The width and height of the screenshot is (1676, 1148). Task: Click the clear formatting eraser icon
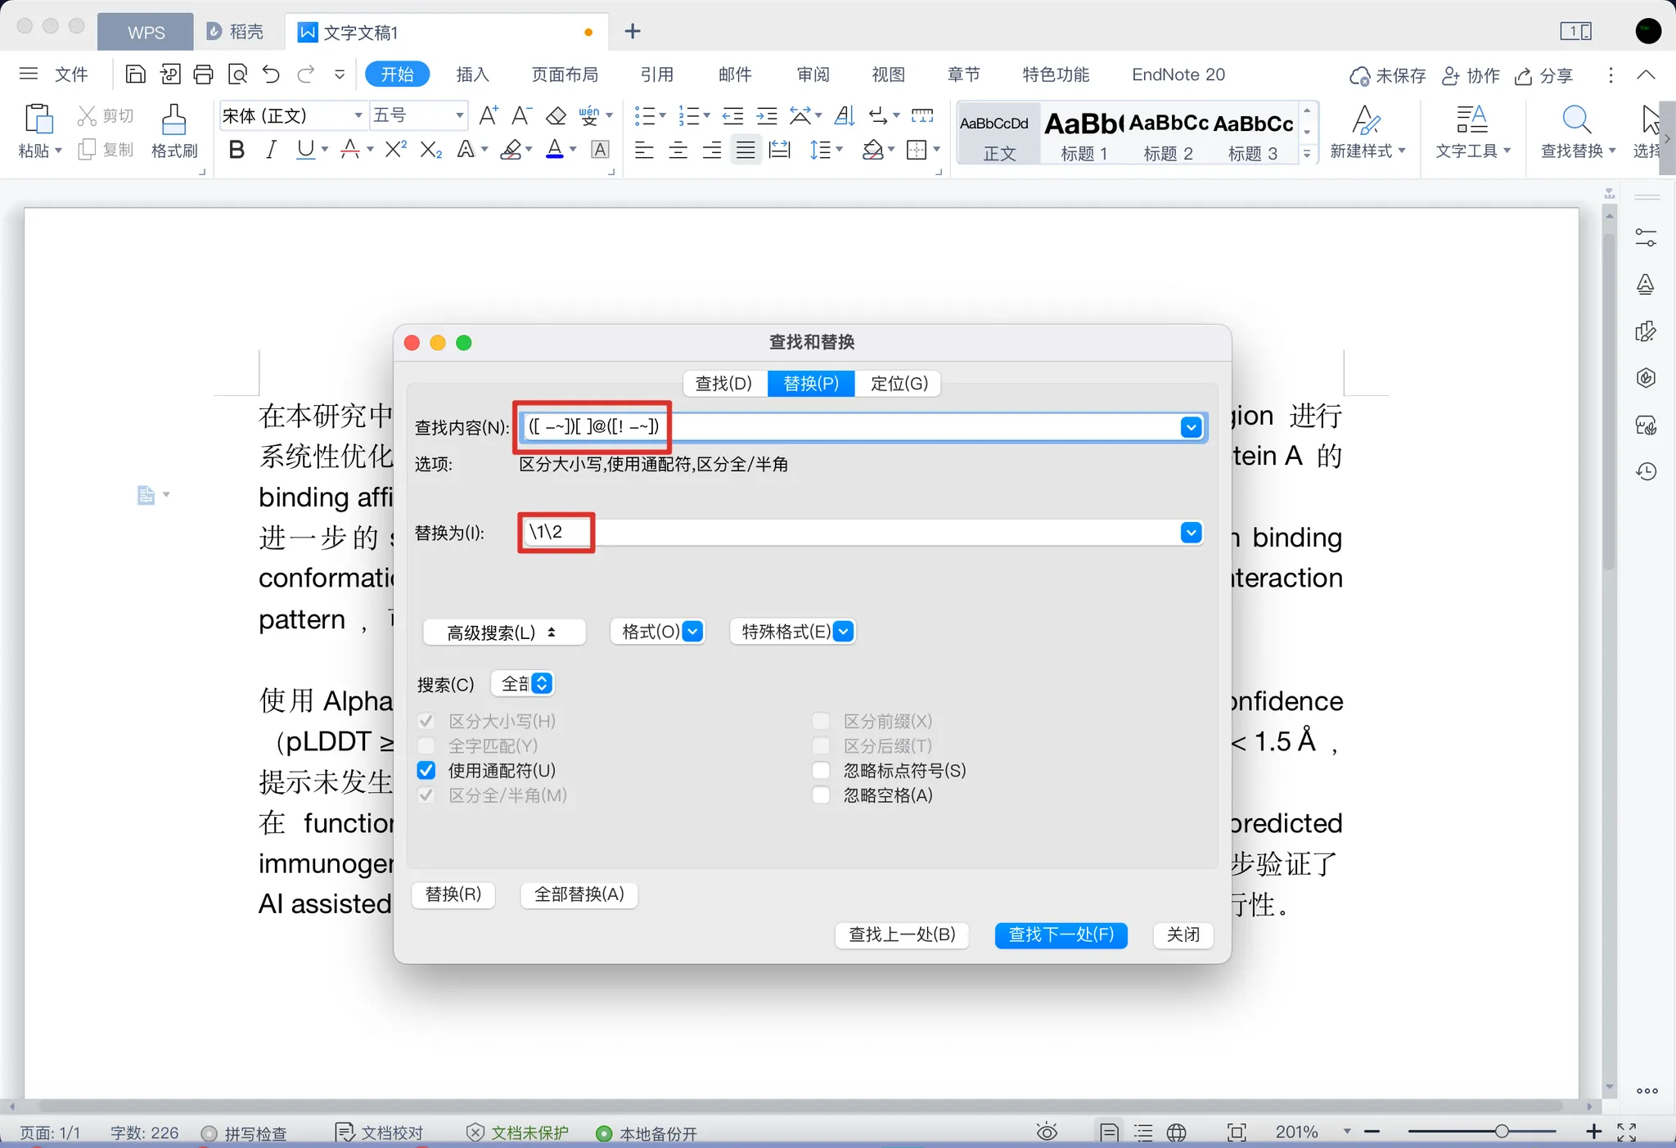coord(556,116)
